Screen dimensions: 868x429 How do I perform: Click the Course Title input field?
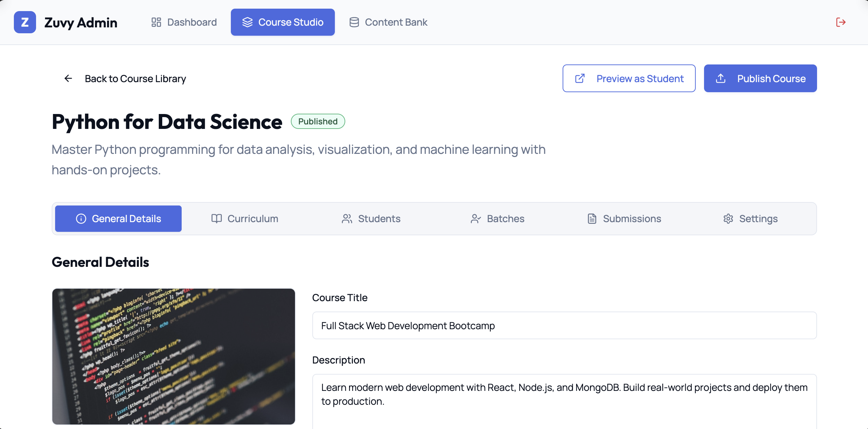[x=564, y=325]
